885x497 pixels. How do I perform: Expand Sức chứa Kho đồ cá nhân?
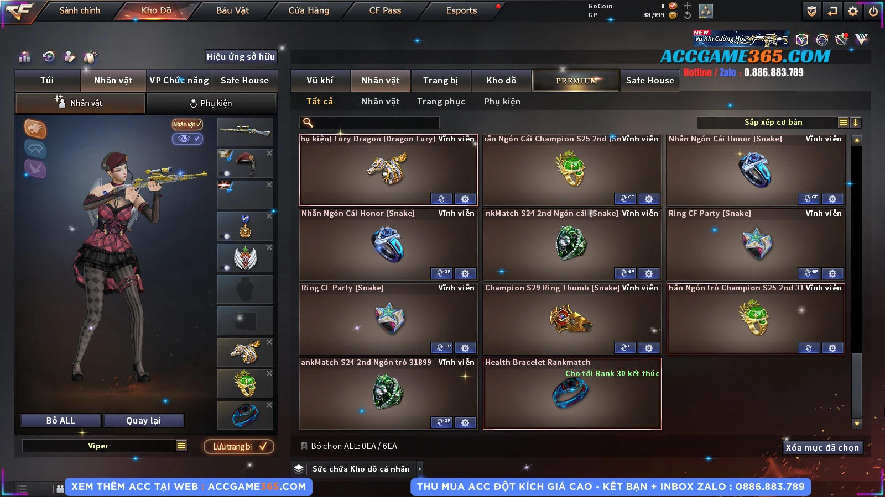click(420, 469)
